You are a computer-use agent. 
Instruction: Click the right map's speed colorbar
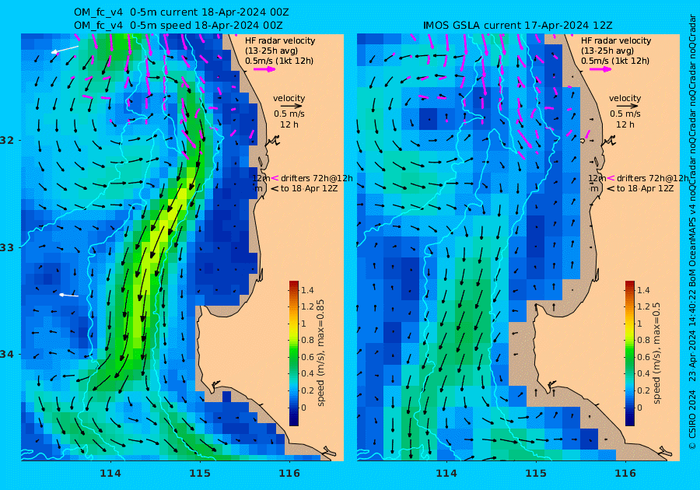coord(629,353)
